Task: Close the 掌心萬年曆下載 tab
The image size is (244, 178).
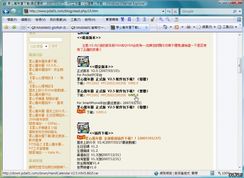Action: point(146,27)
